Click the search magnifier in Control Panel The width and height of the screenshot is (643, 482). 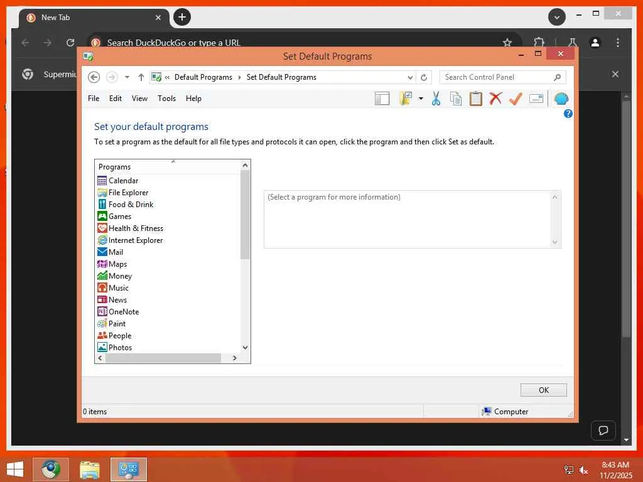[x=557, y=77]
